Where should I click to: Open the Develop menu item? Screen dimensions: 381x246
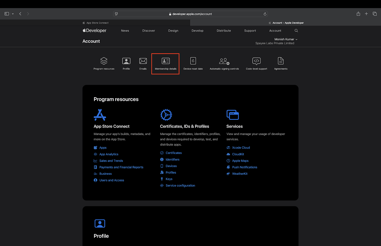197,31
